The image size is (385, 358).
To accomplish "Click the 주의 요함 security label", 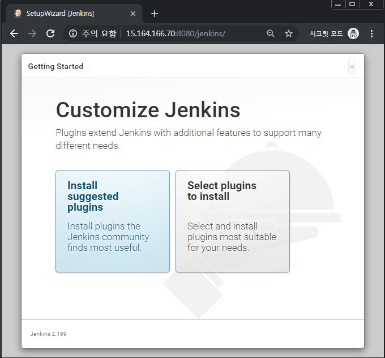I will click(99, 33).
